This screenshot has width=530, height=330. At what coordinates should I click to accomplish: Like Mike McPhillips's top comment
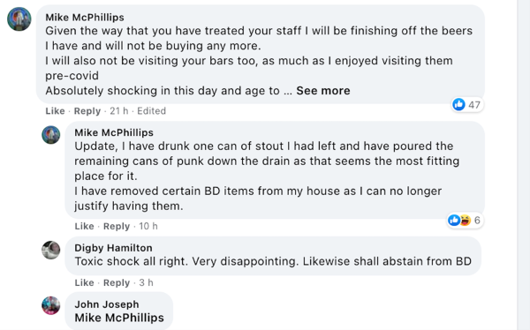(55, 111)
